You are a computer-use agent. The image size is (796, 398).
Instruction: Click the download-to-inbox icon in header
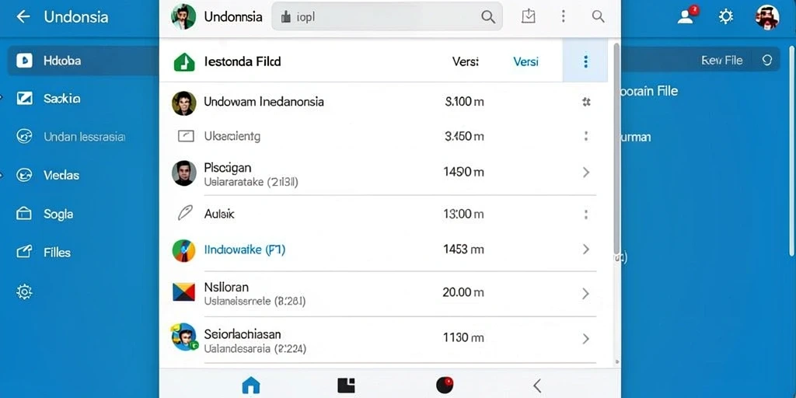529,16
